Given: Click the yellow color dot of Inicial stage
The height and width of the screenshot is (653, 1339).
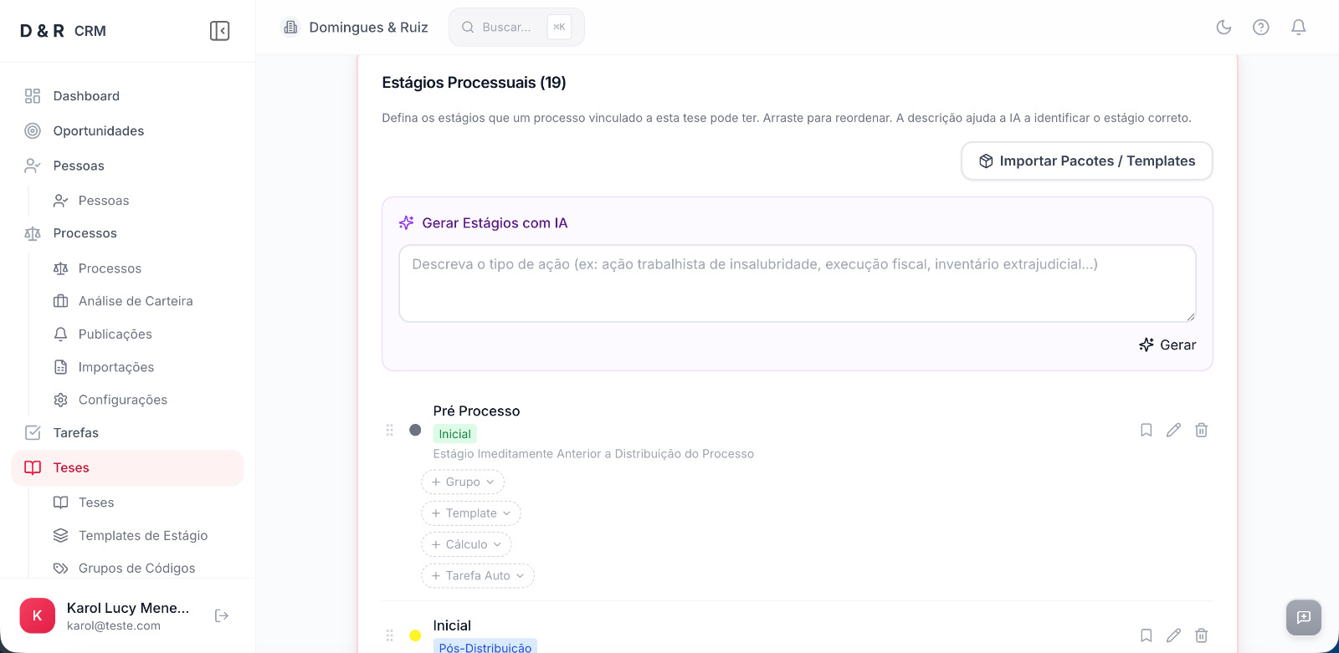Looking at the screenshot, I should coord(415,635).
